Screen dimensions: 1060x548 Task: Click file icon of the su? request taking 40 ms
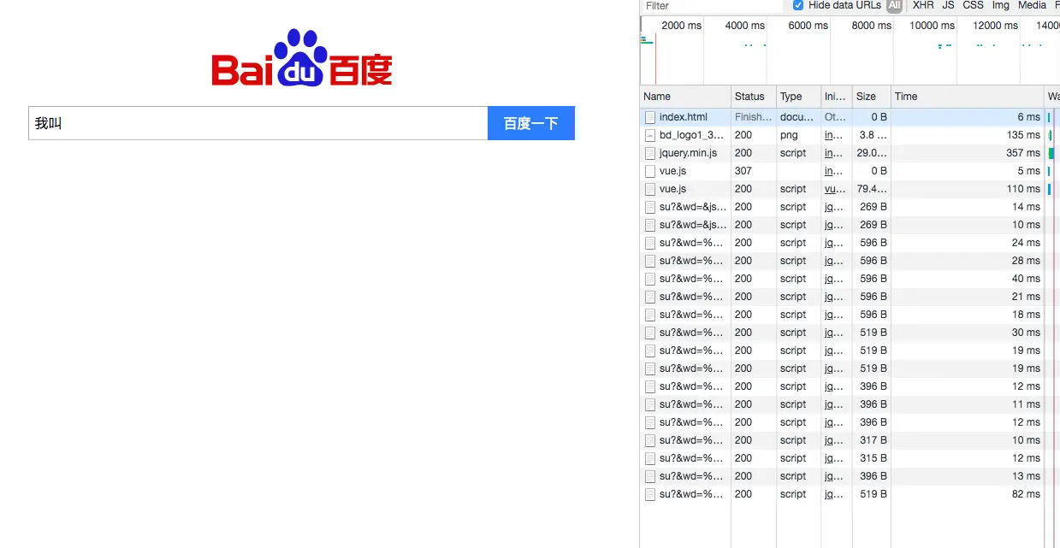[x=650, y=279]
